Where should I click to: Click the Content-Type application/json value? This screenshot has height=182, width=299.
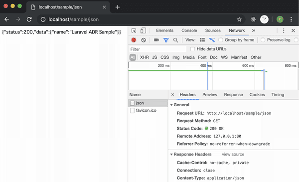[225, 178]
